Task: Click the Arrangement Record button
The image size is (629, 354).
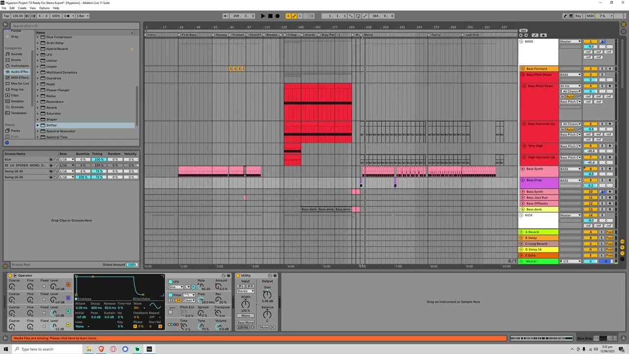Action: pos(277,16)
